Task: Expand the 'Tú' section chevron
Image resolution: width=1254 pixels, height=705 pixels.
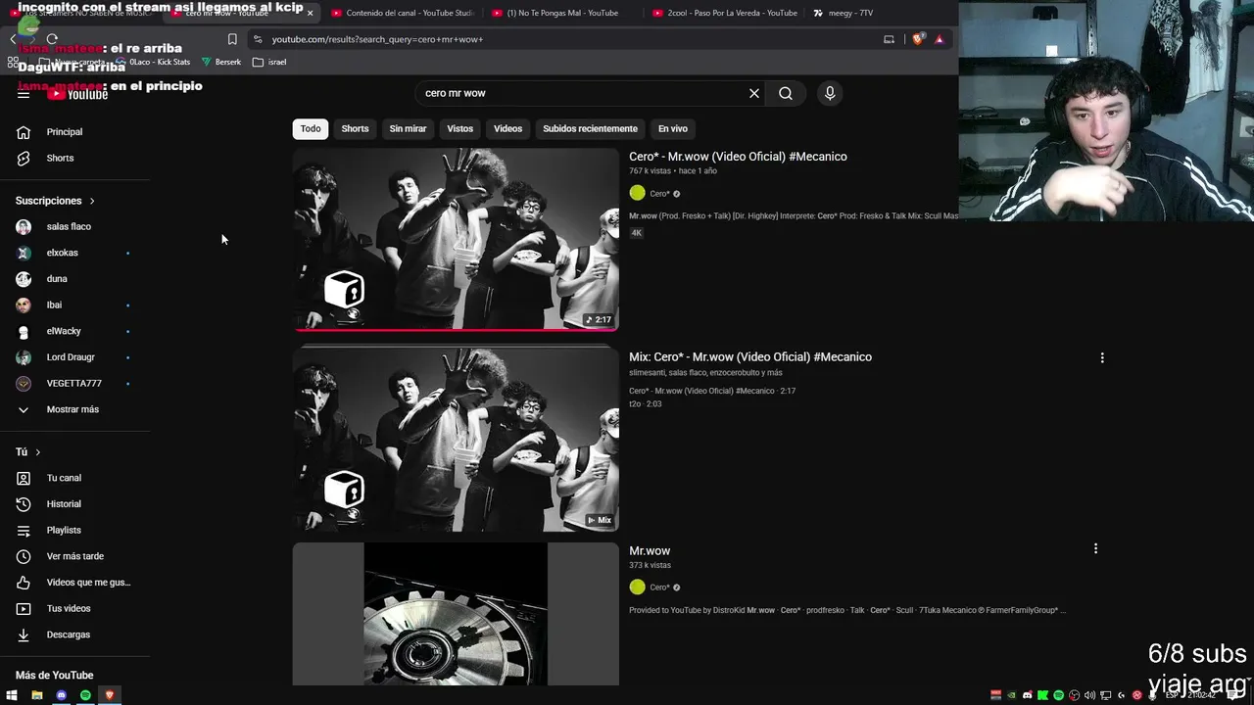Action: [x=37, y=452]
